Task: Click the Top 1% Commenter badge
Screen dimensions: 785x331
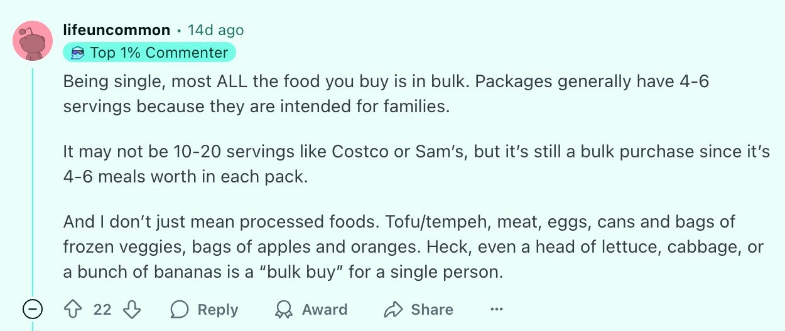Action: coord(149,53)
